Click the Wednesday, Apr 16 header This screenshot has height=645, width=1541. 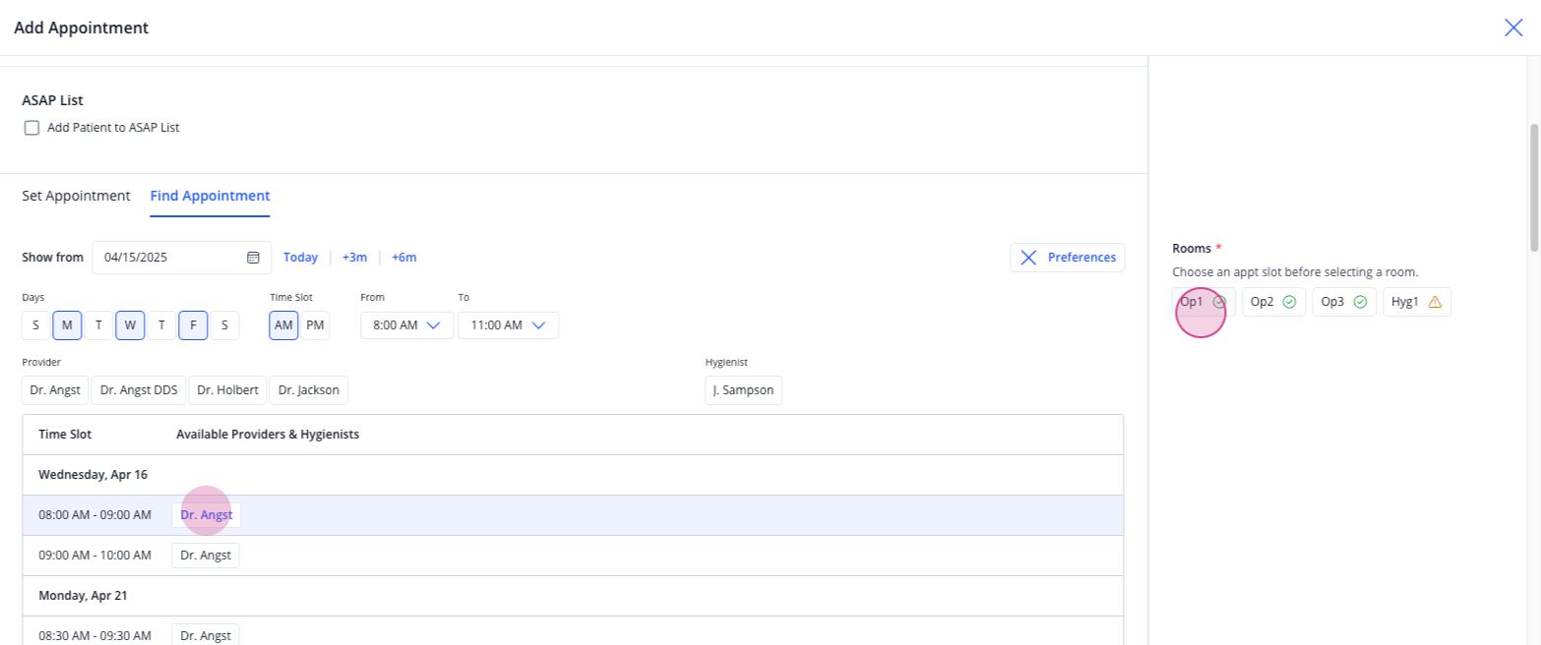tap(92, 475)
